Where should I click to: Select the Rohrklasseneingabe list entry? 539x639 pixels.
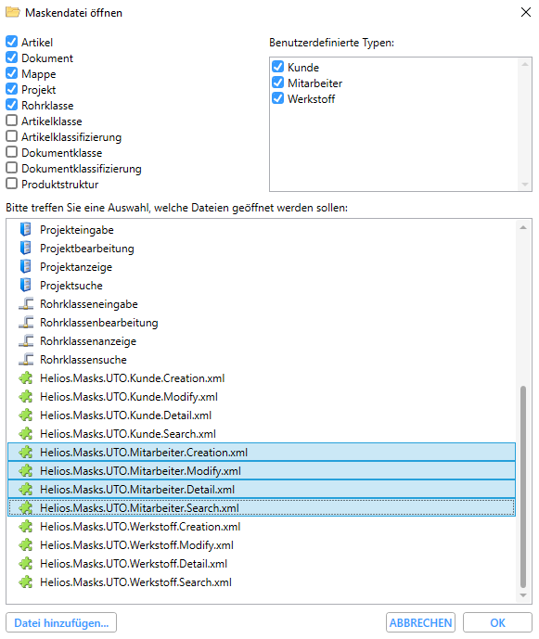(262, 303)
